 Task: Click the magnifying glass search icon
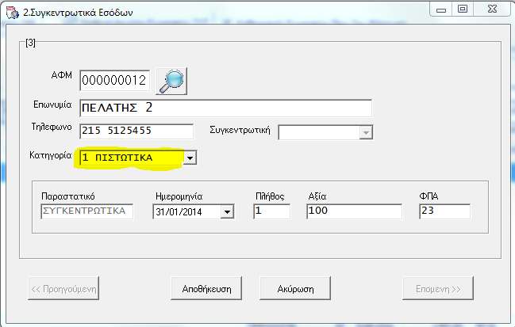tap(171, 81)
